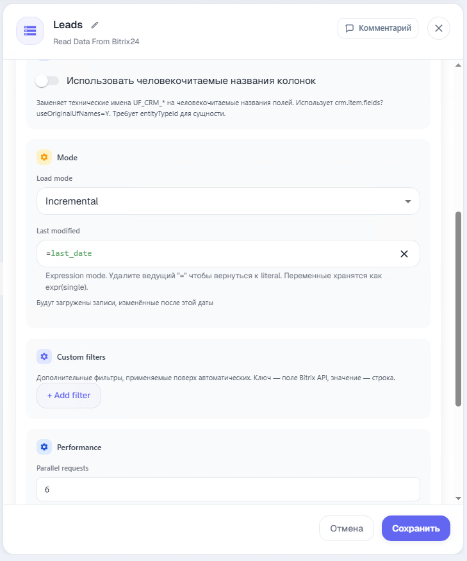Edit the Leads title with pencil icon
This screenshot has height=561, width=467.
point(94,25)
